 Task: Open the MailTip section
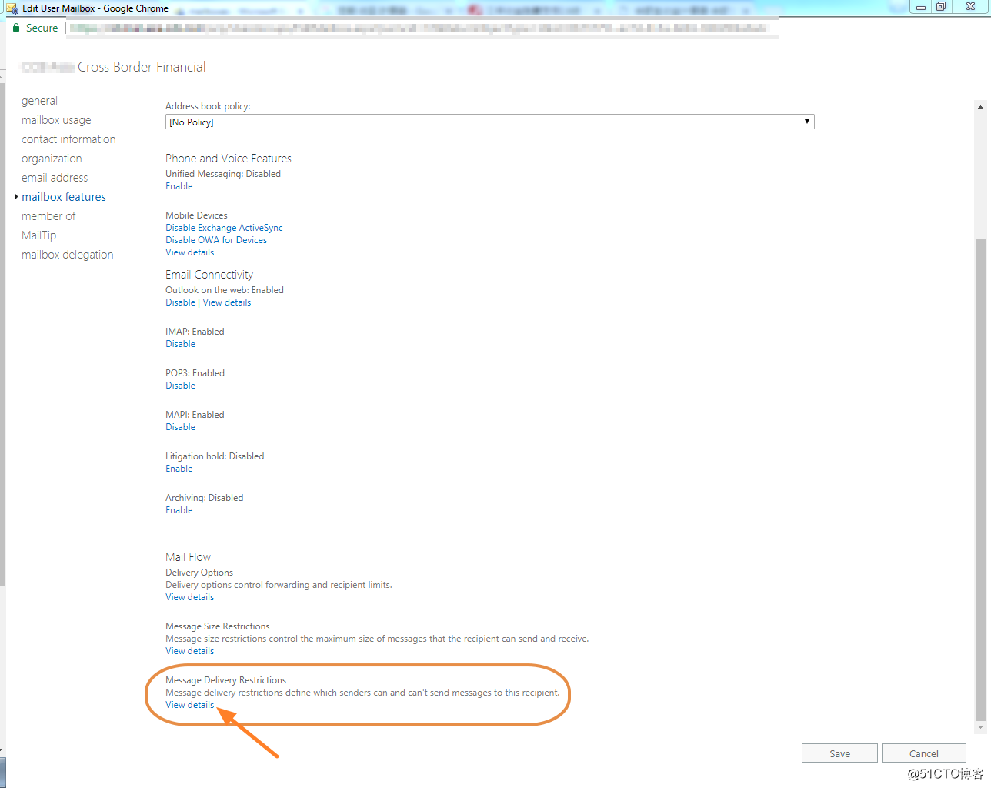[38, 235]
